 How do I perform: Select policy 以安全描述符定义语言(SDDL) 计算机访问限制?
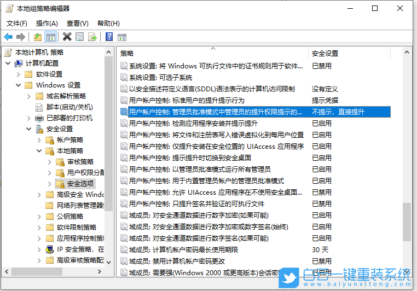(x=212, y=89)
